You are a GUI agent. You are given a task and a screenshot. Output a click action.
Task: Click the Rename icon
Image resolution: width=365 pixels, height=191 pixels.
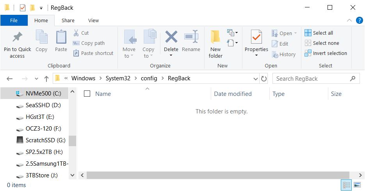pos(191,37)
